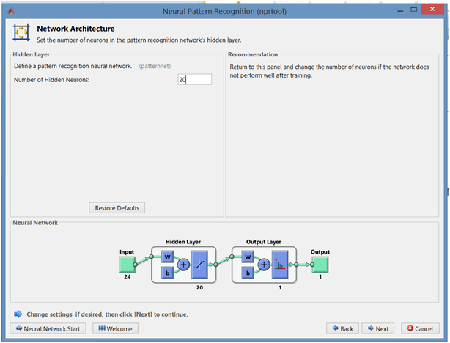Maximize the nprtool window
450x343 pixels.
pos(413,10)
